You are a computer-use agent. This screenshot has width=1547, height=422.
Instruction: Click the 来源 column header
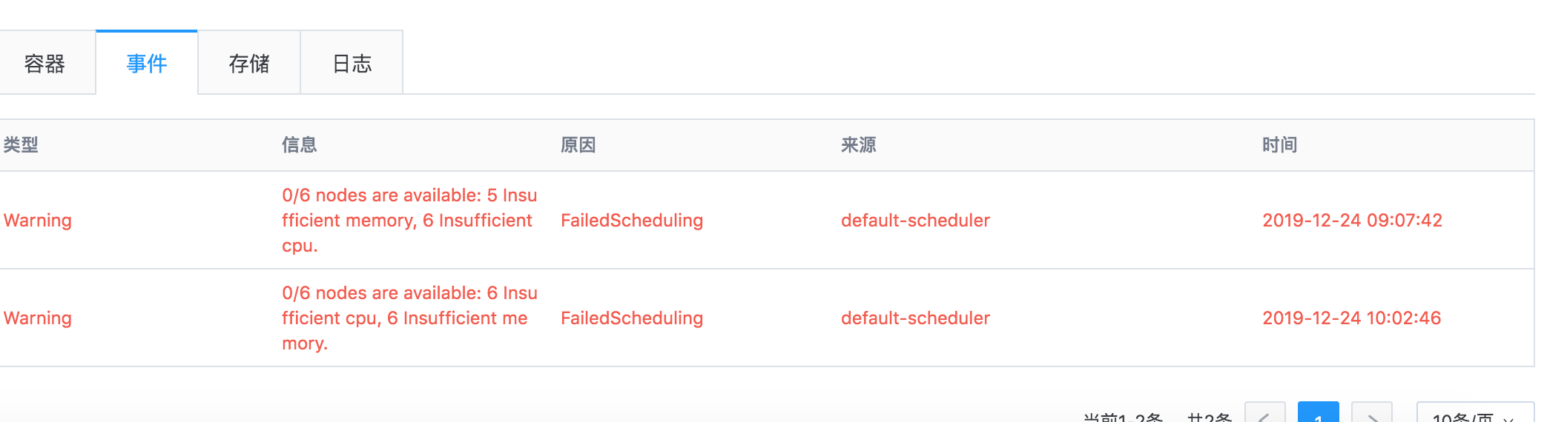coord(859,145)
